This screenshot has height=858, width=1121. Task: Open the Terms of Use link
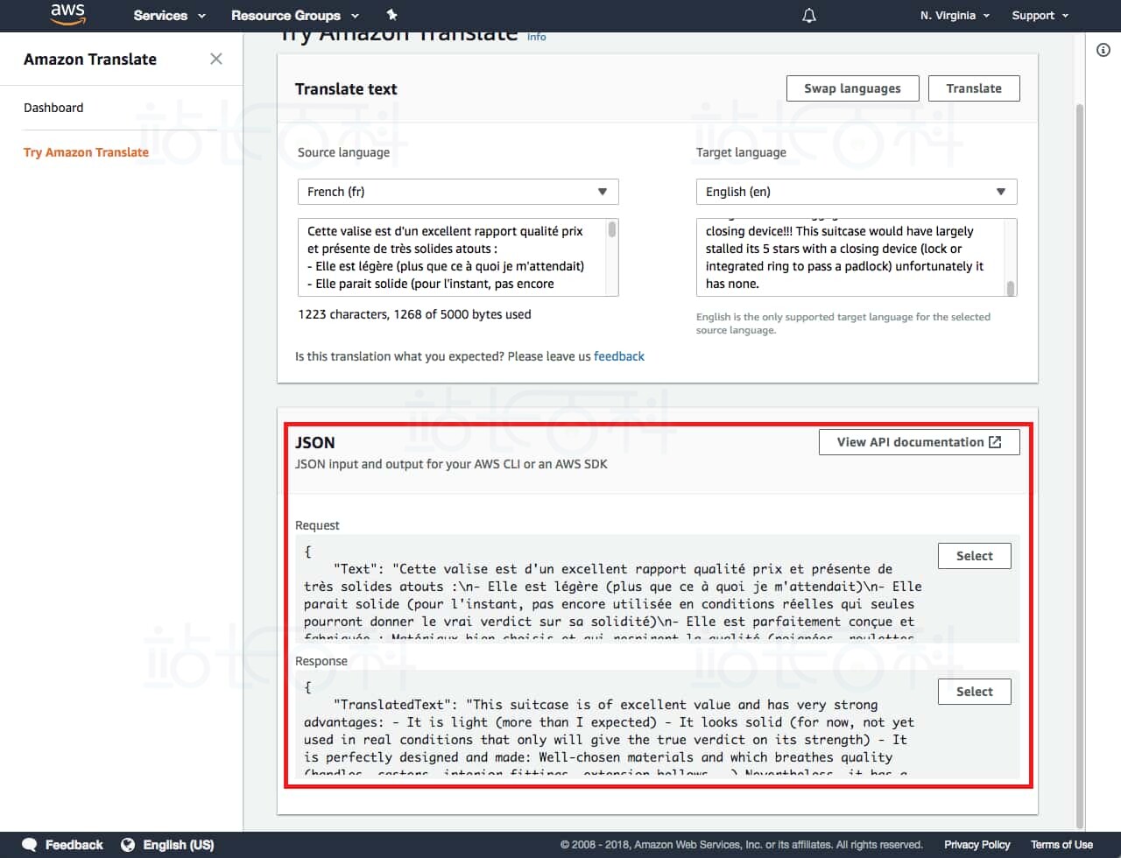1061,845
